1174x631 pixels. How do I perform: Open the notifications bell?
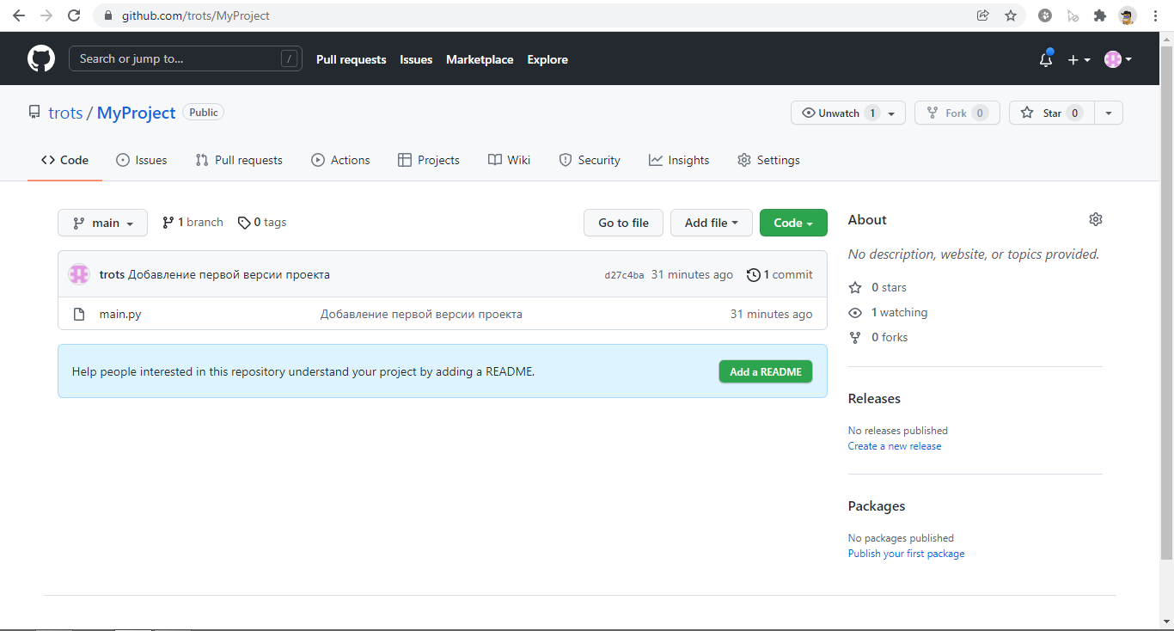1046,59
